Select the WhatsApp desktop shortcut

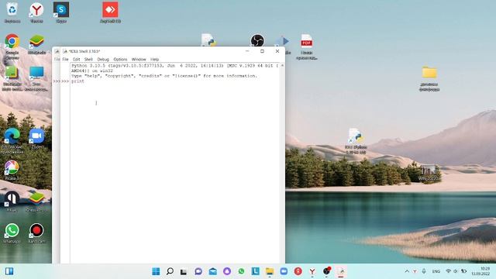12,233
